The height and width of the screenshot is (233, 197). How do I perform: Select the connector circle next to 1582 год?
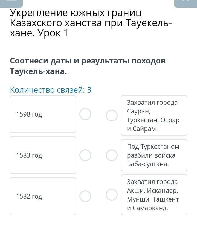coord(85,196)
